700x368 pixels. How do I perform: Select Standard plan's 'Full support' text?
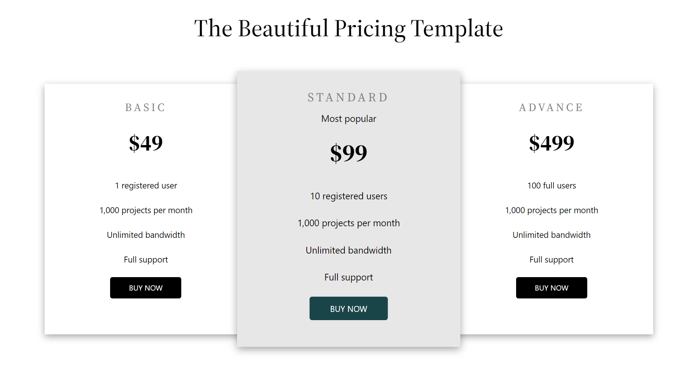348,277
